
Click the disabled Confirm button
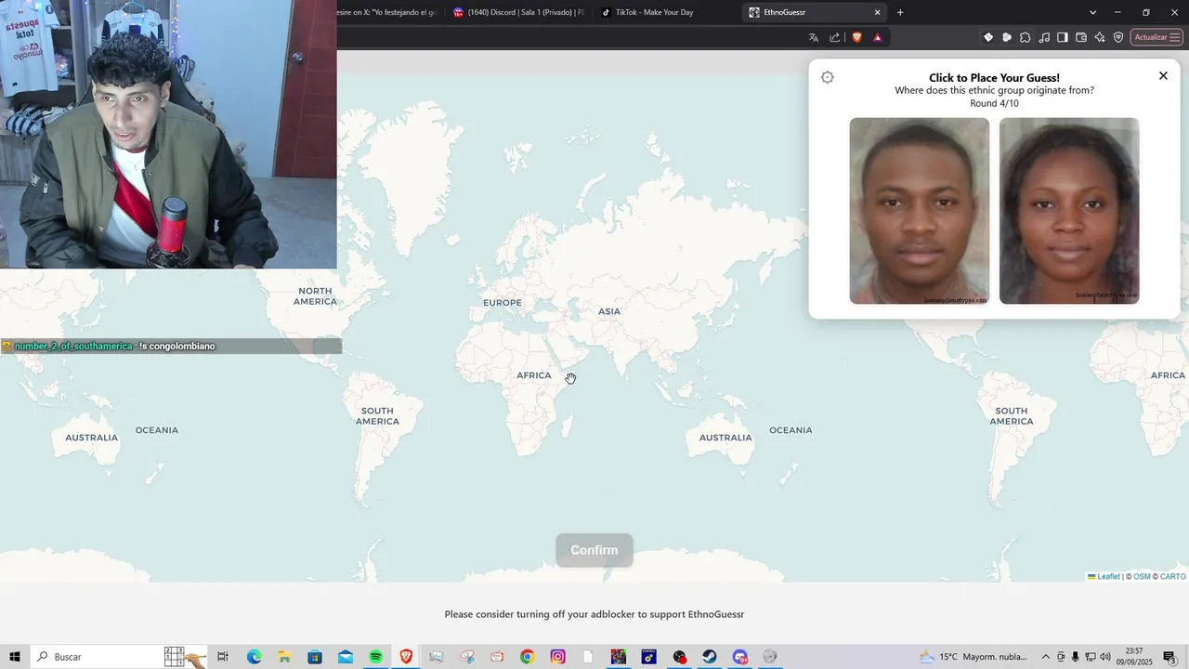594,550
